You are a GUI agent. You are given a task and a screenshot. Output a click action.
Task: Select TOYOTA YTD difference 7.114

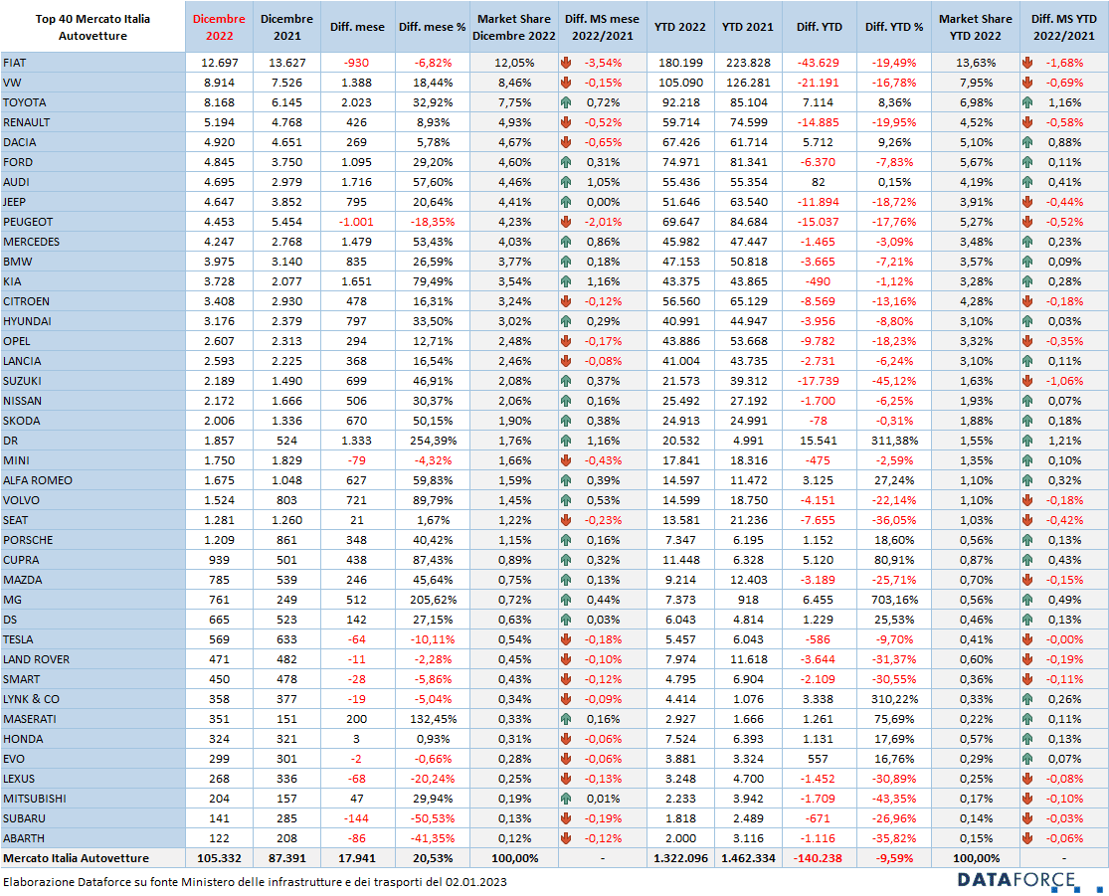819,102
